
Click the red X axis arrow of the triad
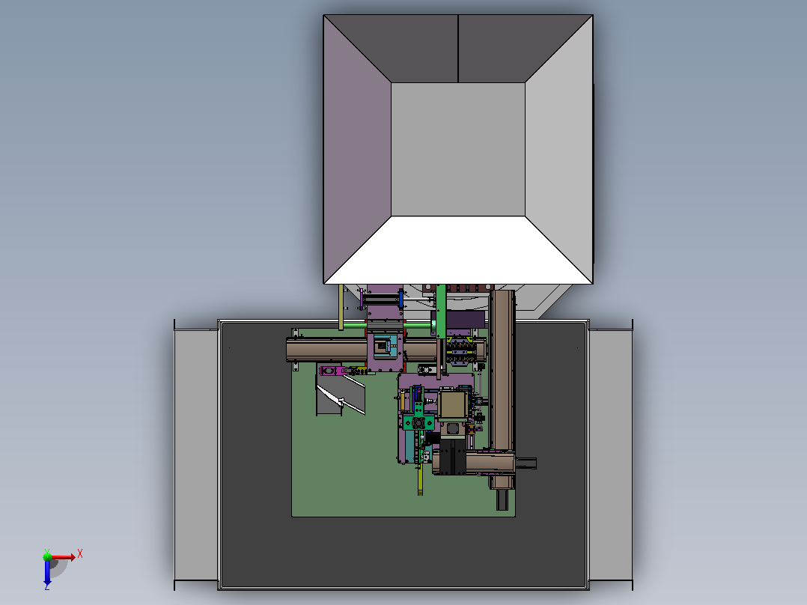64,556
